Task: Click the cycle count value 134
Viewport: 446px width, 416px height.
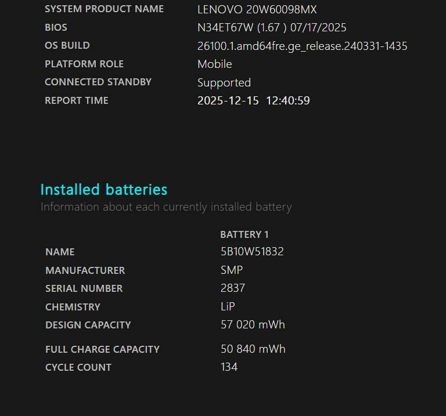Action: pyautogui.click(x=229, y=367)
